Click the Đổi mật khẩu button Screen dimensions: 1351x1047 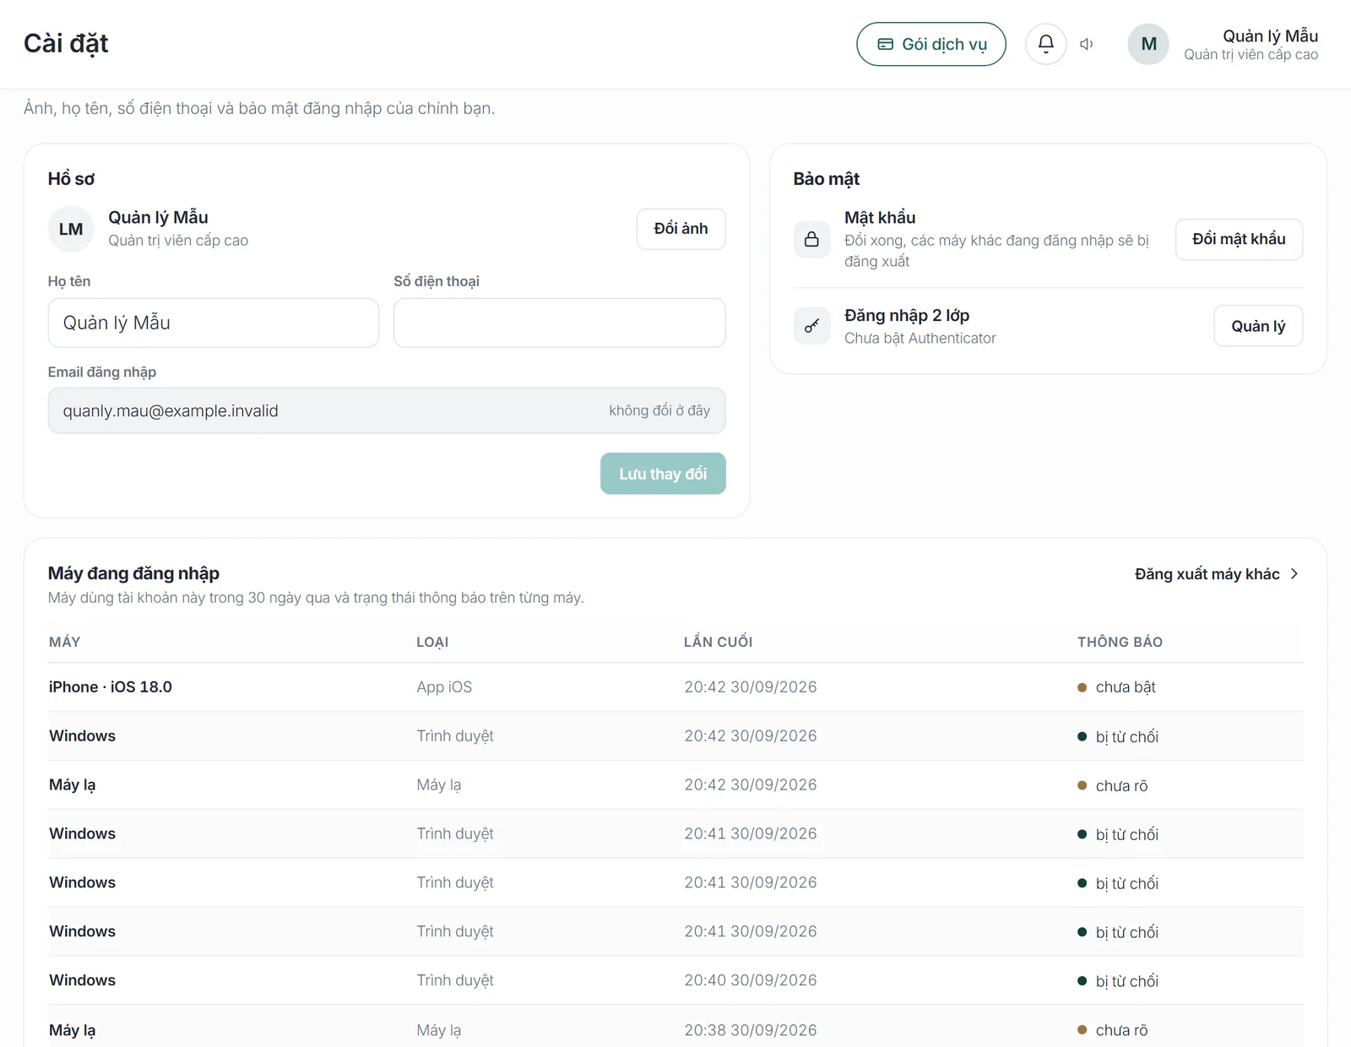pos(1239,239)
